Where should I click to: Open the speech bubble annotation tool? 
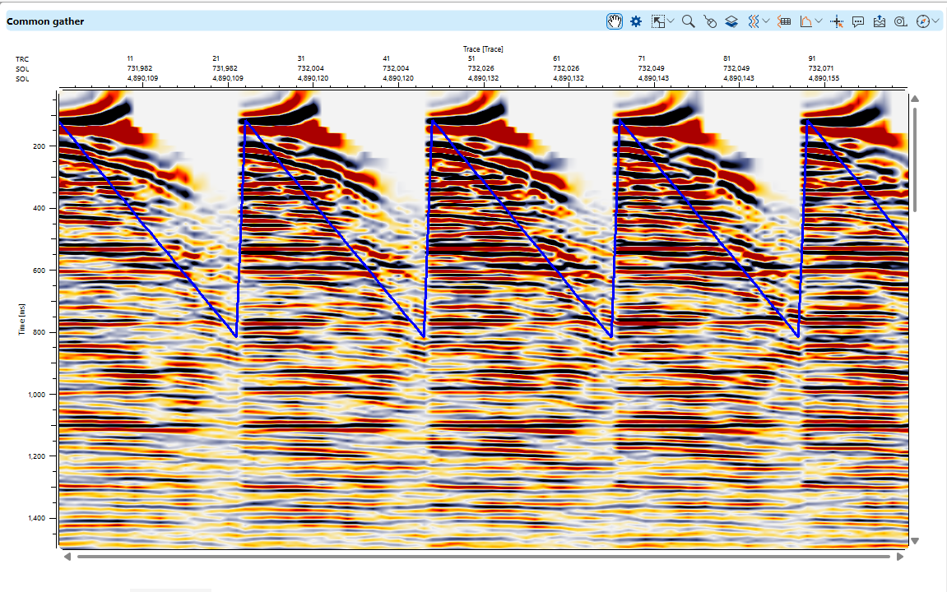(x=858, y=21)
